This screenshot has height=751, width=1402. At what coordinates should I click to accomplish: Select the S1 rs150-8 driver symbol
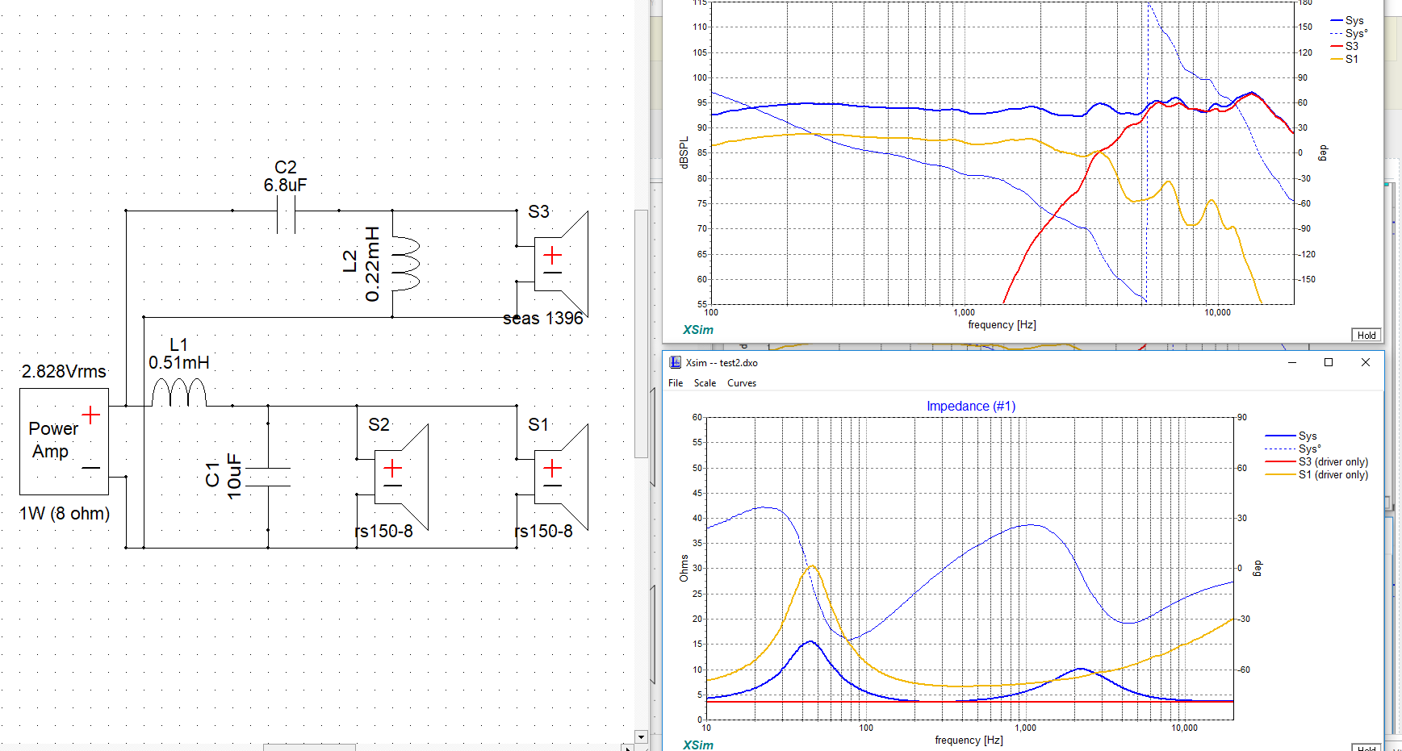(x=560, y=477)
